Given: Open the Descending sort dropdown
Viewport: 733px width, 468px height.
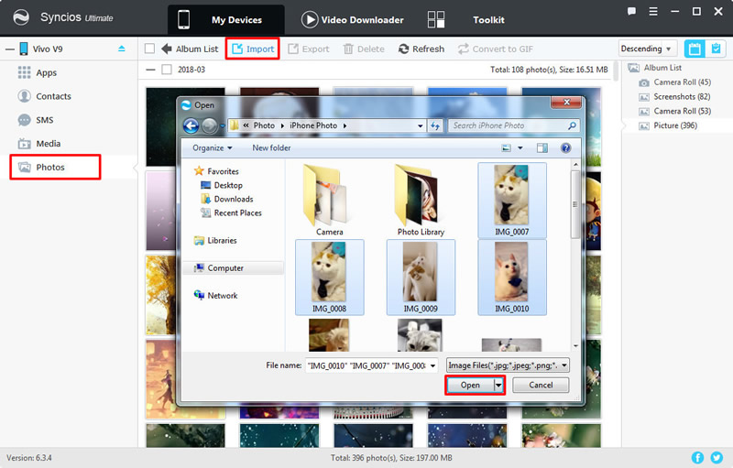Looking at the screenshot, I should click(648, 49).
